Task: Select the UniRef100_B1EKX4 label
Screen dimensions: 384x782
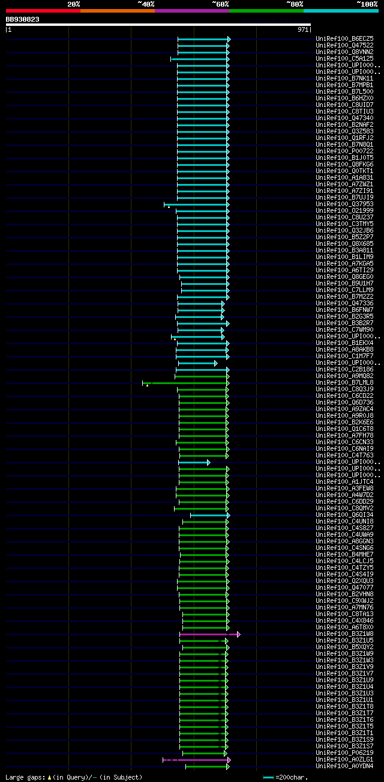Action: (x=344, y=343)
